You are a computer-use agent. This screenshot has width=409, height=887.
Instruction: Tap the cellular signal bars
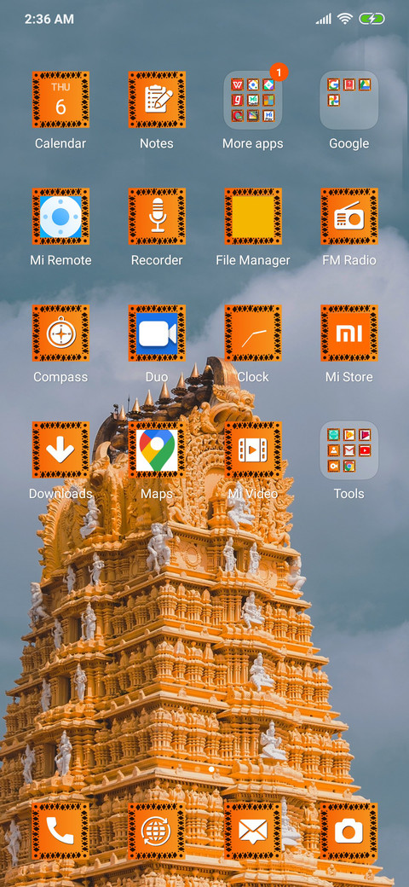click(x=323, y=20)
